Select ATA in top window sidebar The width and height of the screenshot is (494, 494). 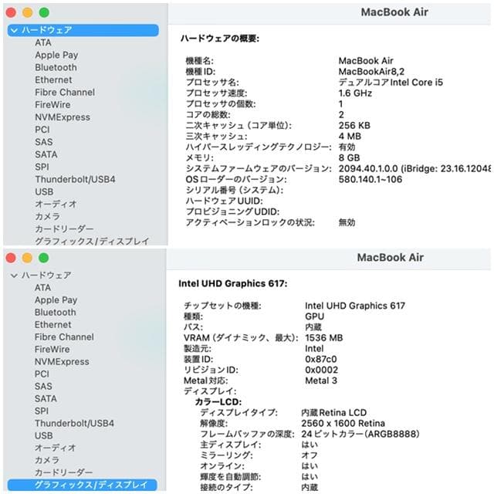coord(43,42)
